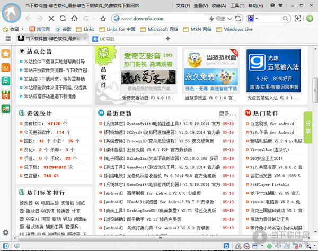This screenshot has height=251, width=318.
Task: Open sidebar settings gear icon
Action: click(x=6, y=232)
